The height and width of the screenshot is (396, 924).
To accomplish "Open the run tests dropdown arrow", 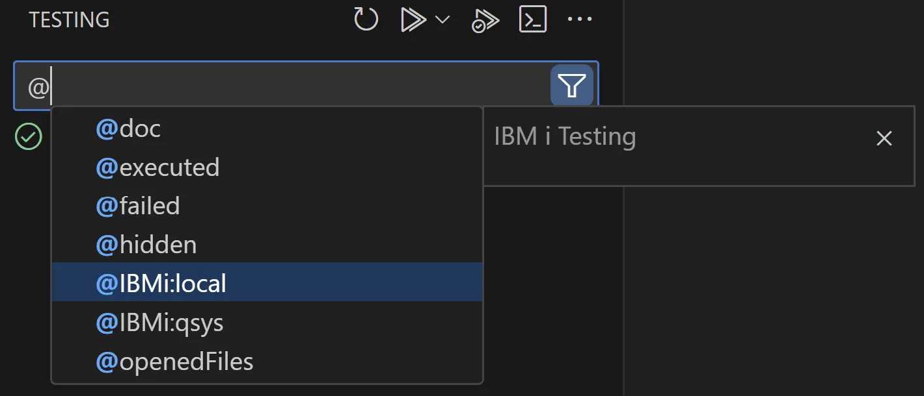I will [442, 19].
